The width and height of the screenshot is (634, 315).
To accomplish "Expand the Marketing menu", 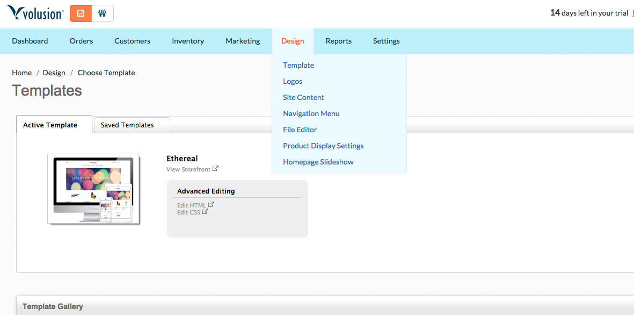I will (243, 41).
